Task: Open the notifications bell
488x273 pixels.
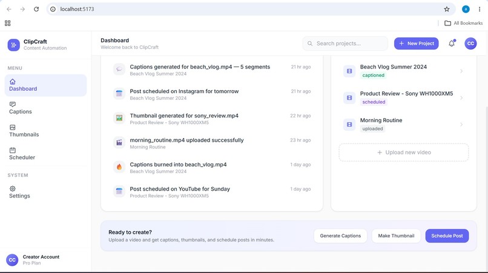Action: pos(452,44)
